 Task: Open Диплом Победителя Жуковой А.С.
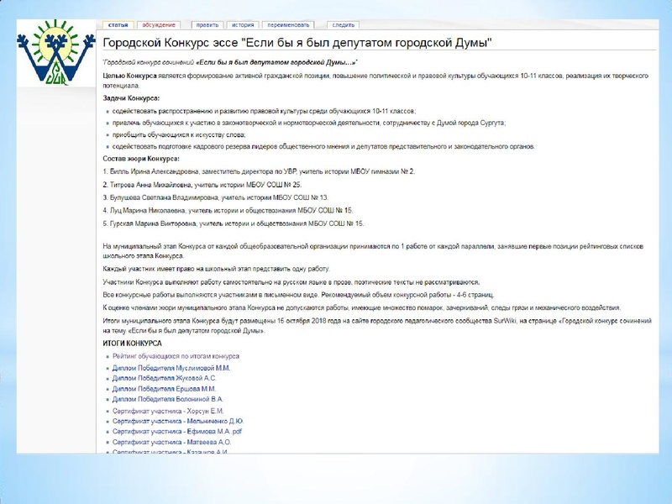click(164, 378)
